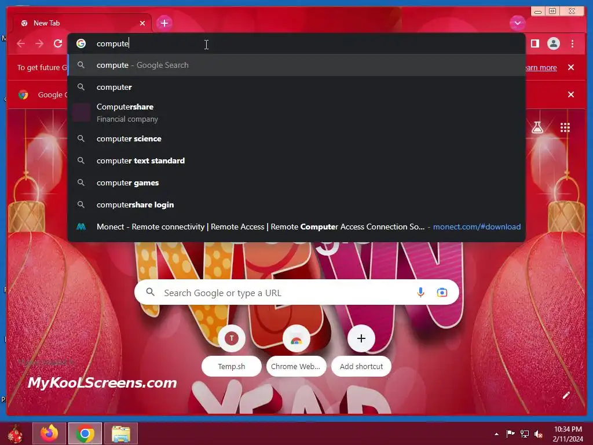Search by image with camera icon
The height and width of the screenshot is (445, 593).
pos(442,293)
